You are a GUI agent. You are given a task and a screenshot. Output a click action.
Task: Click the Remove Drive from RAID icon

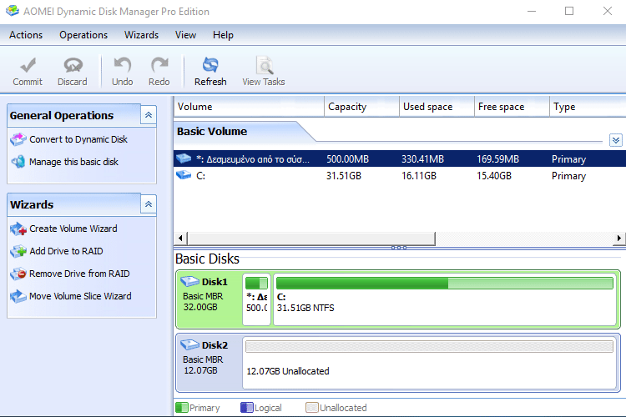point(18,274)
